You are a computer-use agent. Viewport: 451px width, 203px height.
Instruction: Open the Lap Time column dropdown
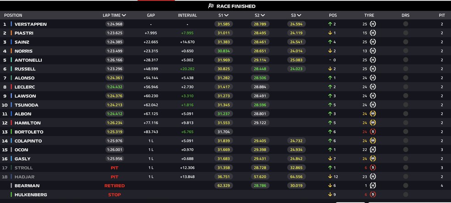tap(124, 15)
